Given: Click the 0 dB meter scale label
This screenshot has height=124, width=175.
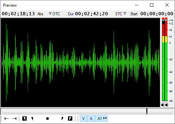Looking at the screenshot, I should coord(170,43).
